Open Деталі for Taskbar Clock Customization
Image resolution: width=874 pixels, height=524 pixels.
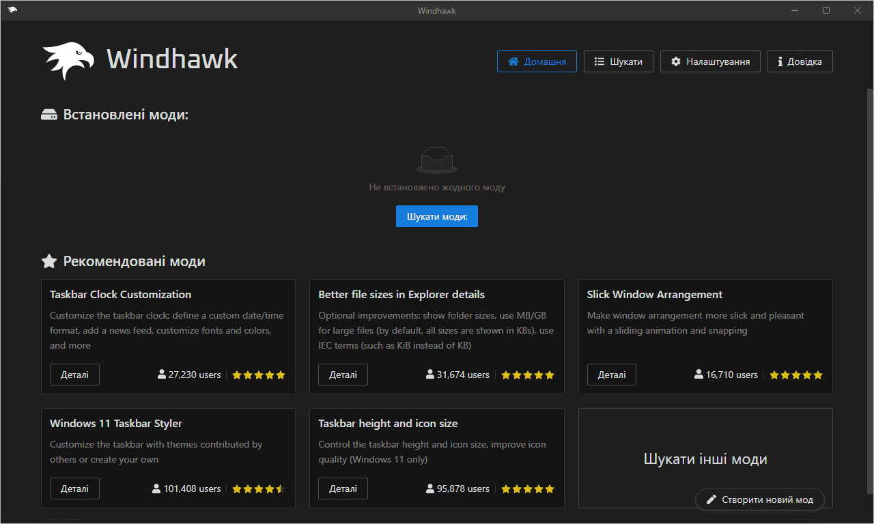tap(74, 375)
